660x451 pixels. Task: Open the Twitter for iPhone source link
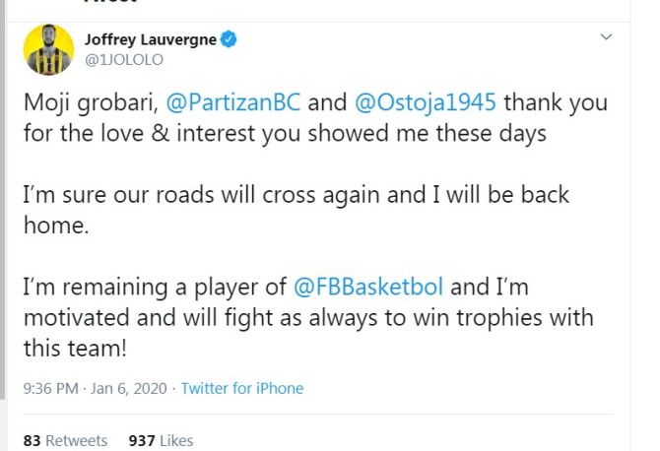click(x=242, y=388)
